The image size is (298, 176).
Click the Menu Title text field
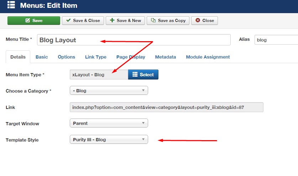(134, 40)
